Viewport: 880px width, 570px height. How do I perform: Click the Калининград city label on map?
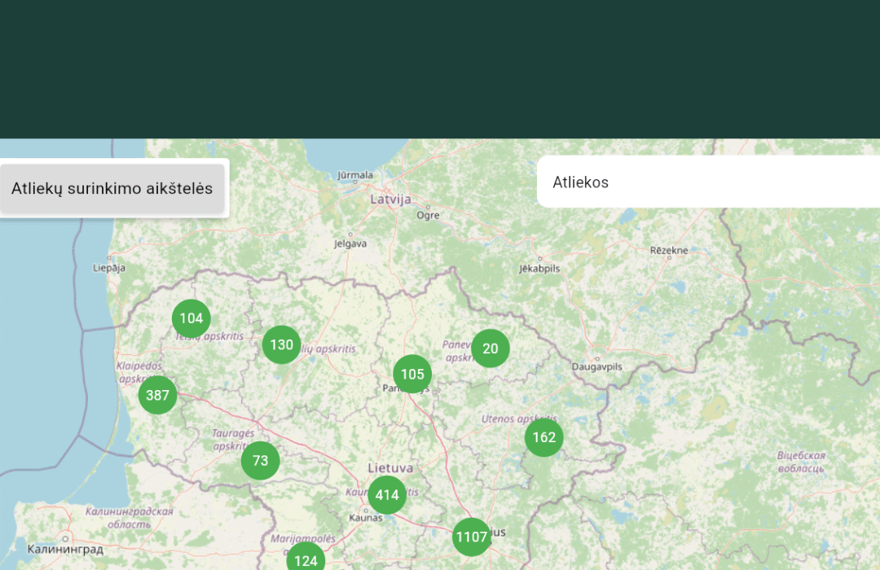(65, 550)
